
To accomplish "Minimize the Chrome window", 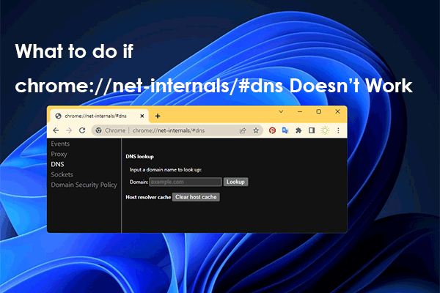I will click(x=300, y=111).
